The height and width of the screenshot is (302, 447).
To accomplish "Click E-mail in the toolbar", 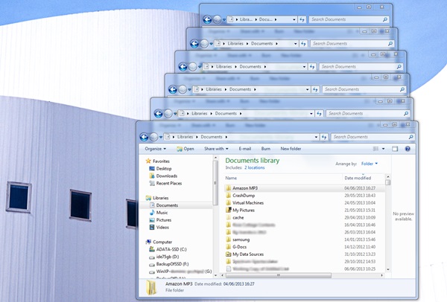I will tap(244, 149).
